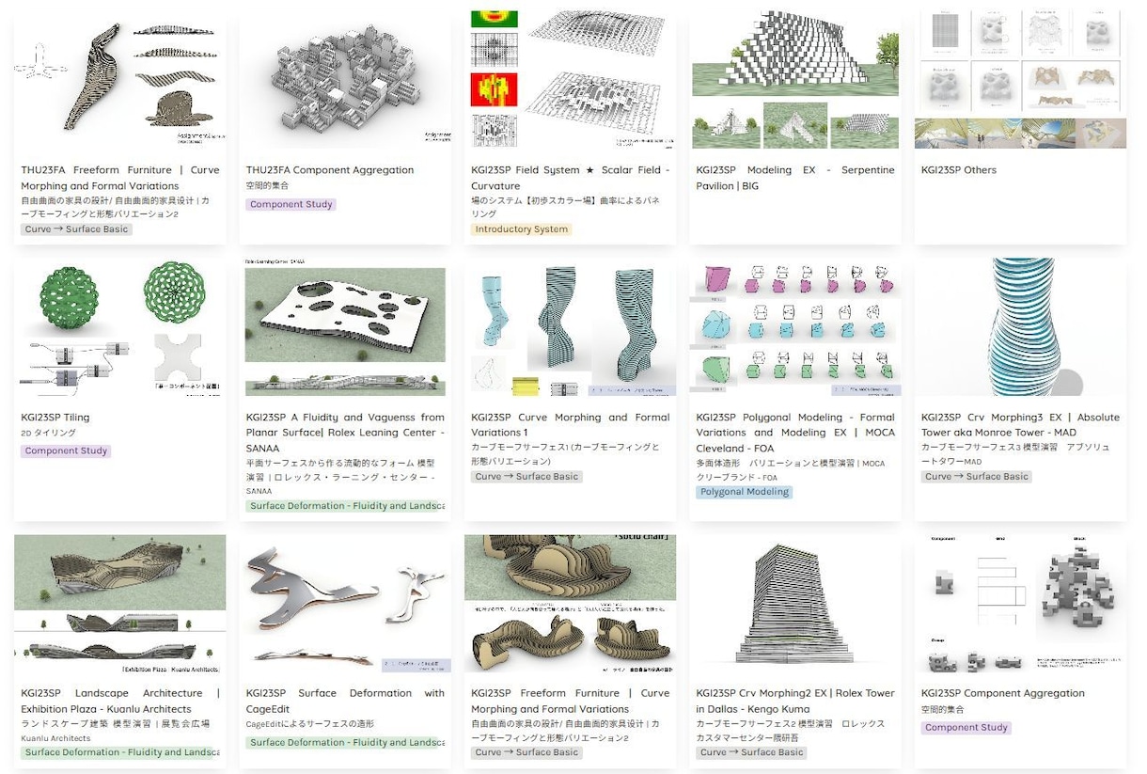1147x774 pixels.
Task: Select Curve → Surface Basic tag on Formal Variations 1
Action: 526,477
